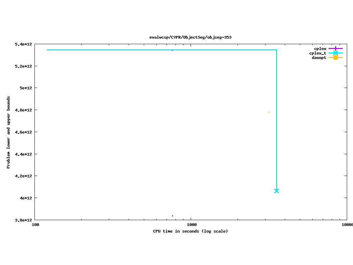This screenshot has width=353, height=265.
Task: Click the plot title evalwcsp/CVPR/ObjectSeg/objseg-353
Action: click(190, 37)
